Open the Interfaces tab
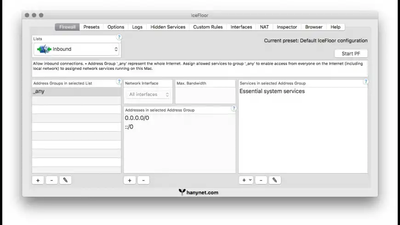400x225 pixels. coord(241,27)
